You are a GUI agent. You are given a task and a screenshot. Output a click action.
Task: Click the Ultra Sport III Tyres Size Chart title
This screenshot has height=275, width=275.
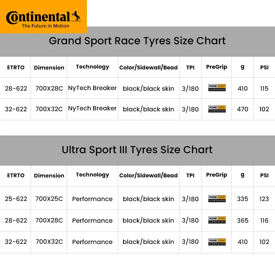click(137, 150)
